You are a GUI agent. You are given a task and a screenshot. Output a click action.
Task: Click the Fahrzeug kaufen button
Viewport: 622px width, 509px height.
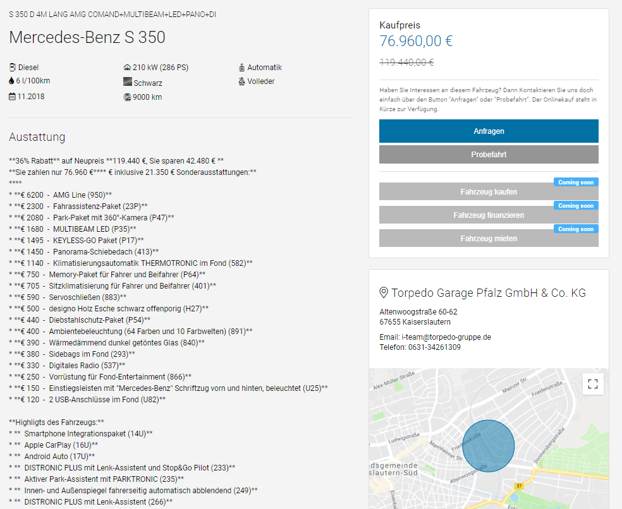[489, 192]
